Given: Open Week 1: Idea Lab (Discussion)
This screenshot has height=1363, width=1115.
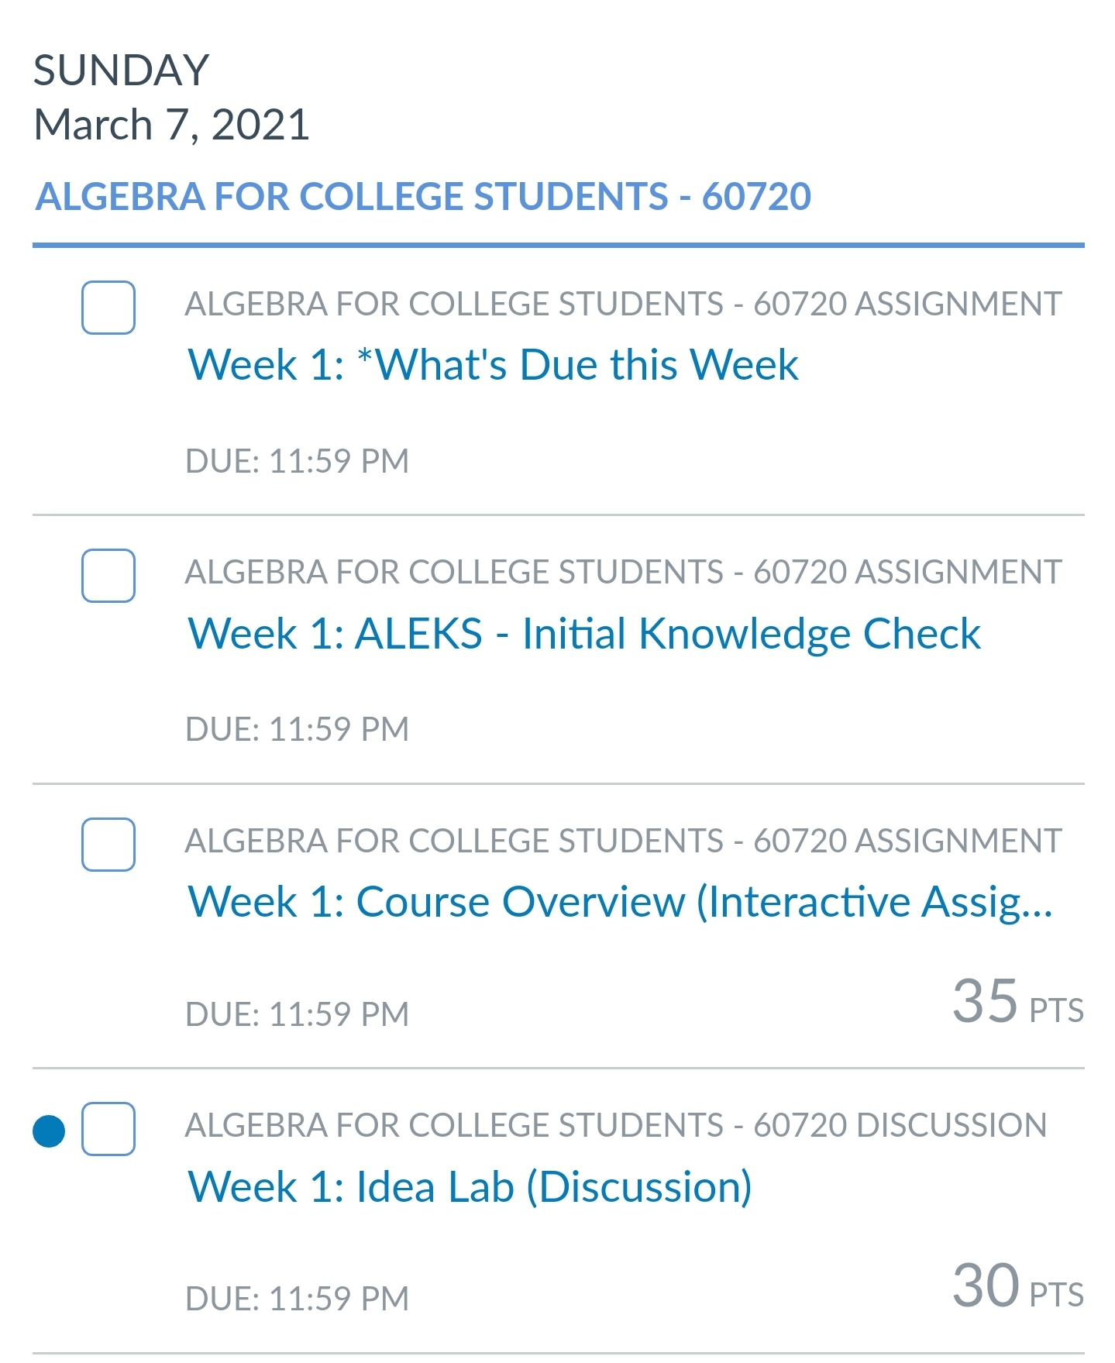Looking at the screenshot, I should pos(470,1186).
